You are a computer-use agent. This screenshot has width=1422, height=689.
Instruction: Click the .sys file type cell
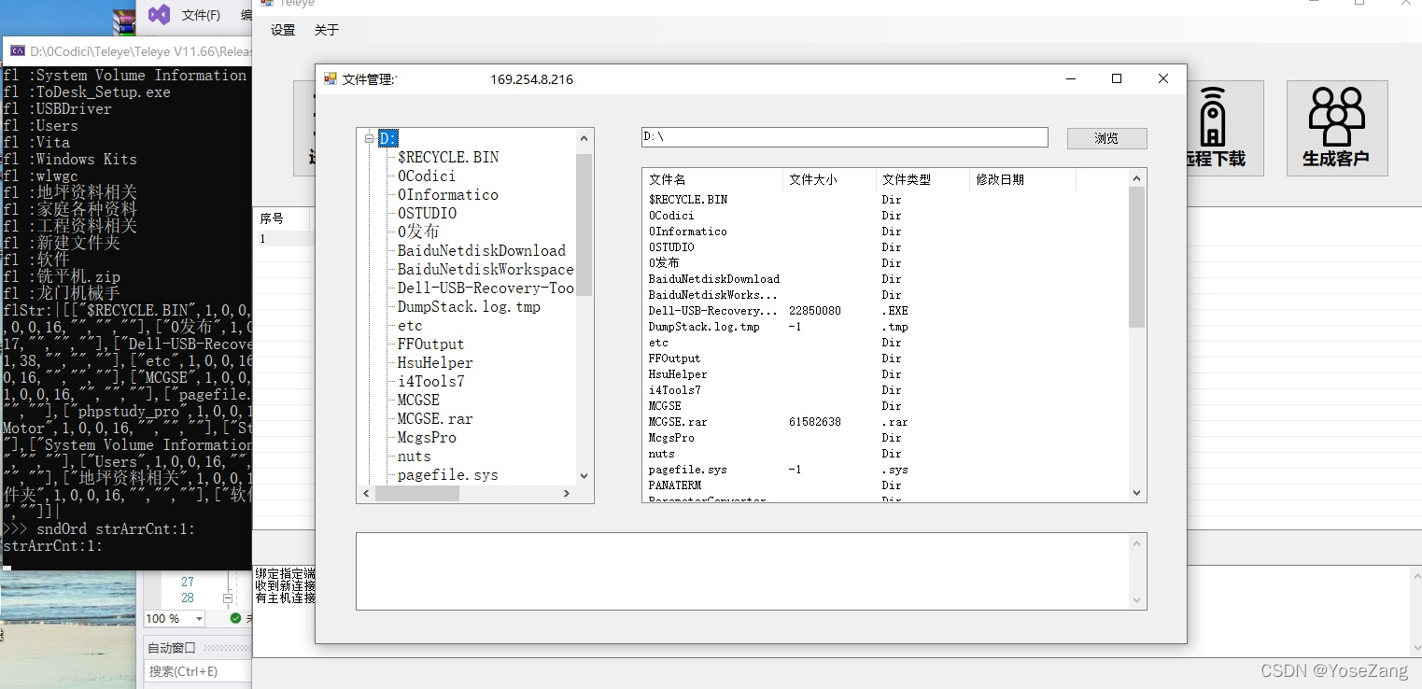click(x=895, y=470)
